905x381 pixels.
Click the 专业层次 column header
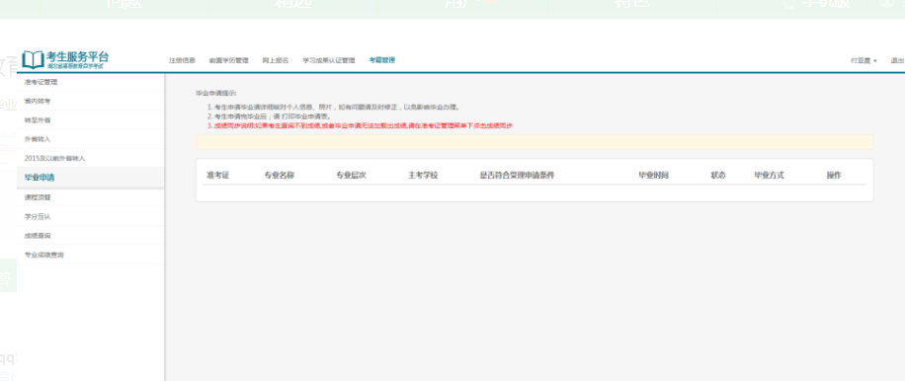(x=352, y=176)
